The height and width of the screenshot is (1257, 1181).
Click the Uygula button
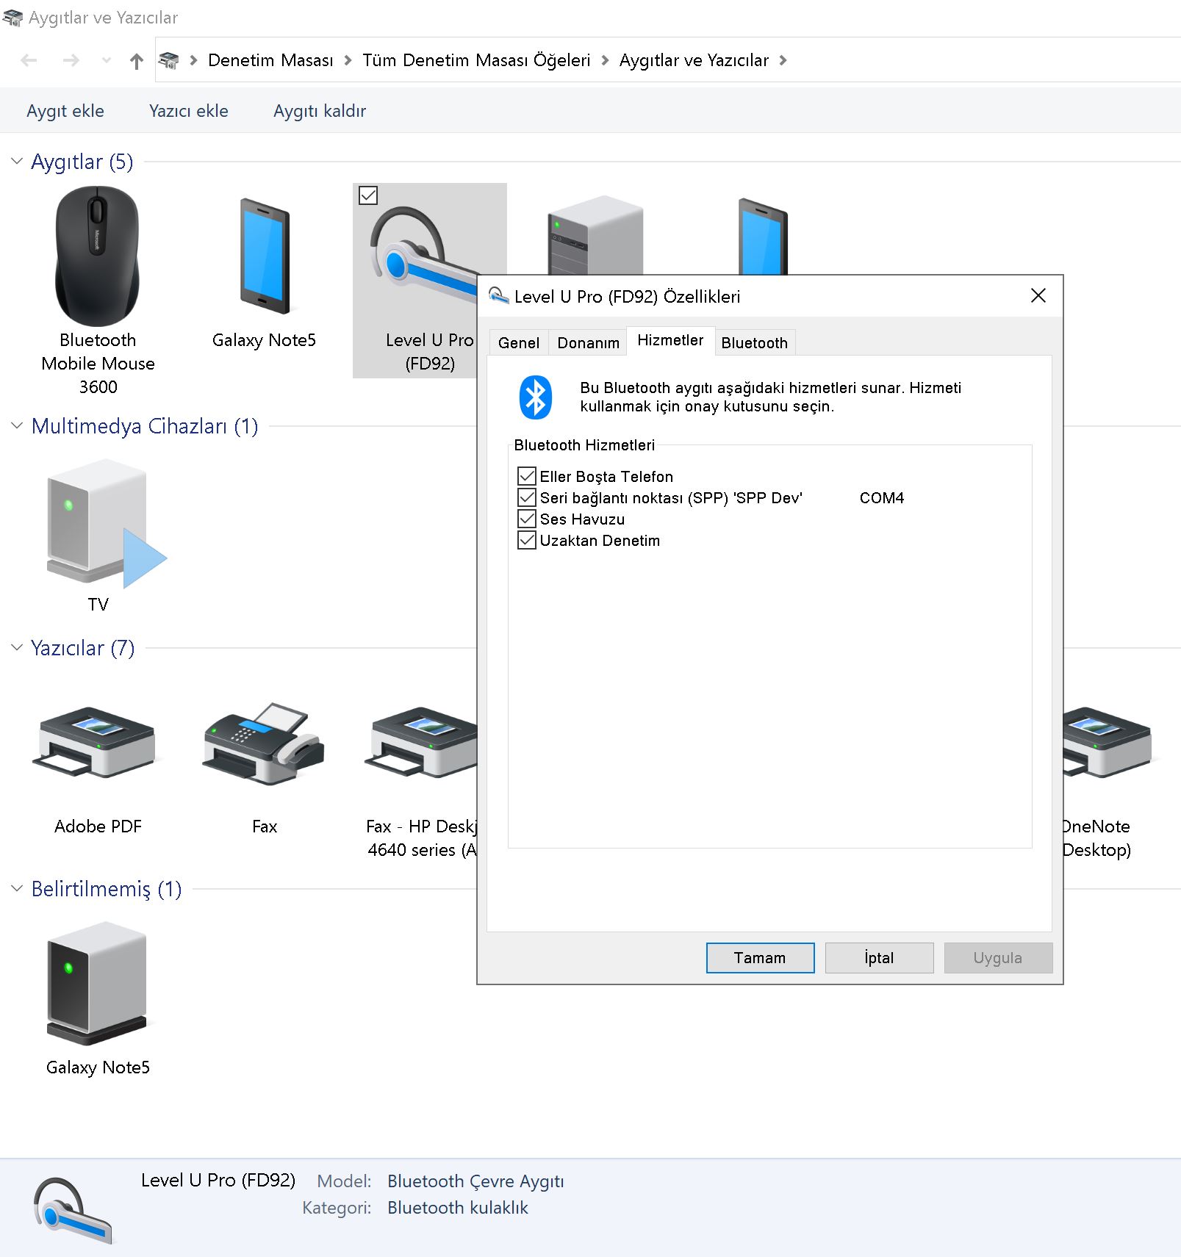(x=998, y=958)
